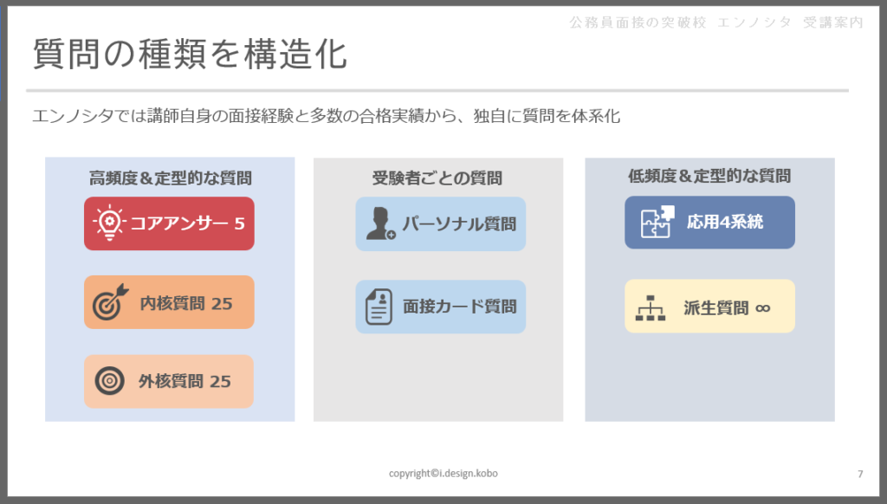Select the document card icon beside 面接カード質問
887x504 pixels.
click(x=379, y=307)
